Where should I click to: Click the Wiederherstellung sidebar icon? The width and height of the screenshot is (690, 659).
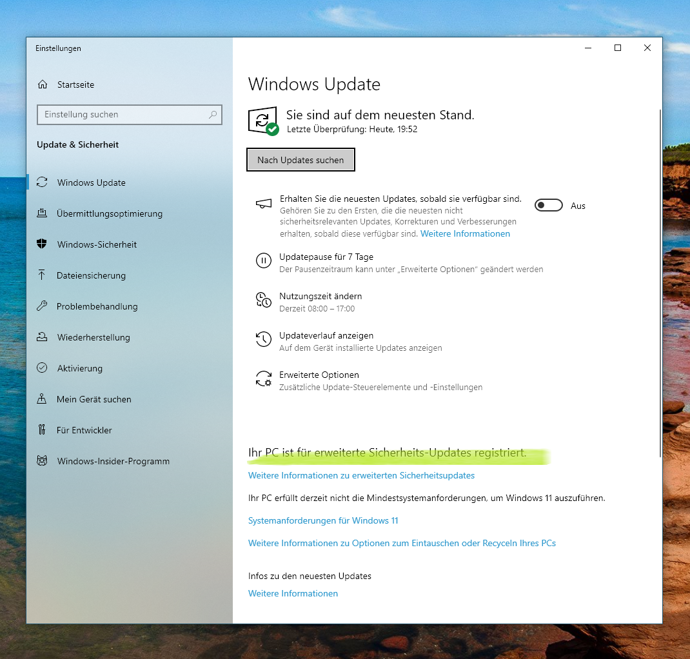click(42, 337)
